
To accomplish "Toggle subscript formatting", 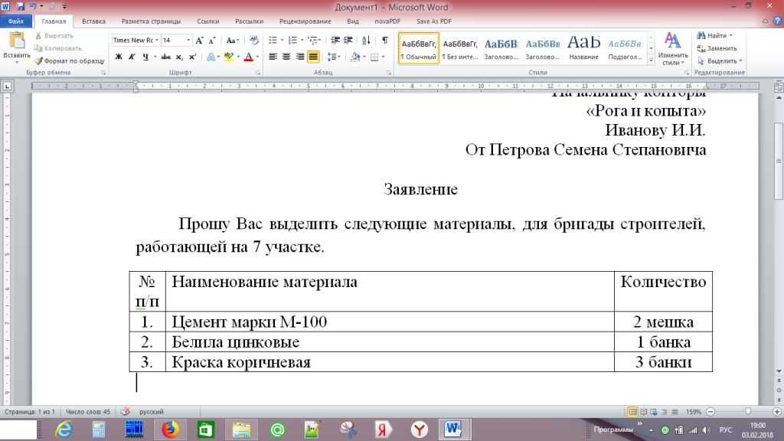I will coord(179,57).
